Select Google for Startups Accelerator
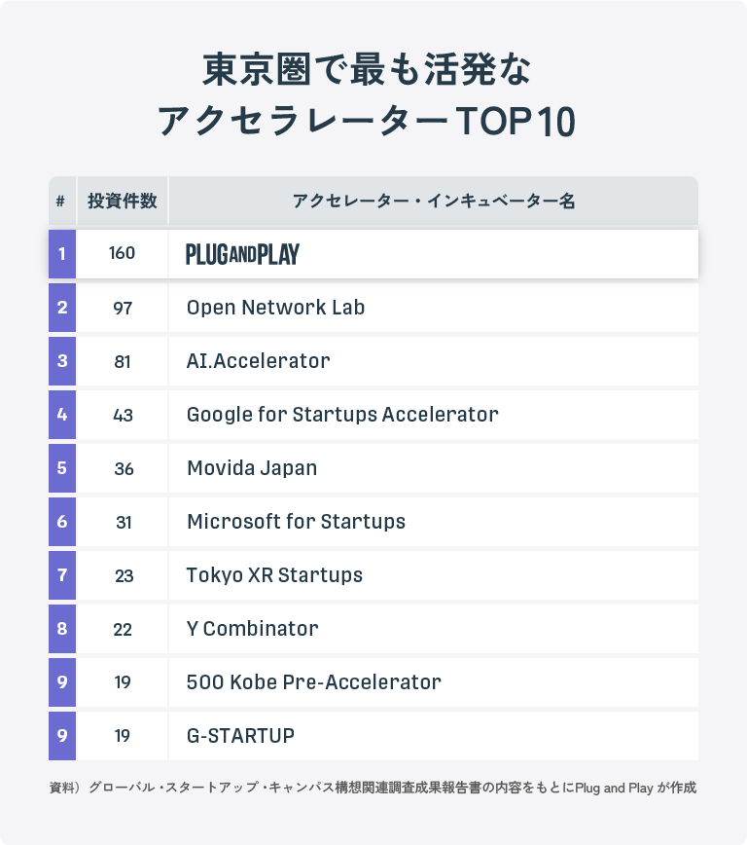Image resolution: width=747 pixels, height=845 pixels. click(x=342, y=415)
